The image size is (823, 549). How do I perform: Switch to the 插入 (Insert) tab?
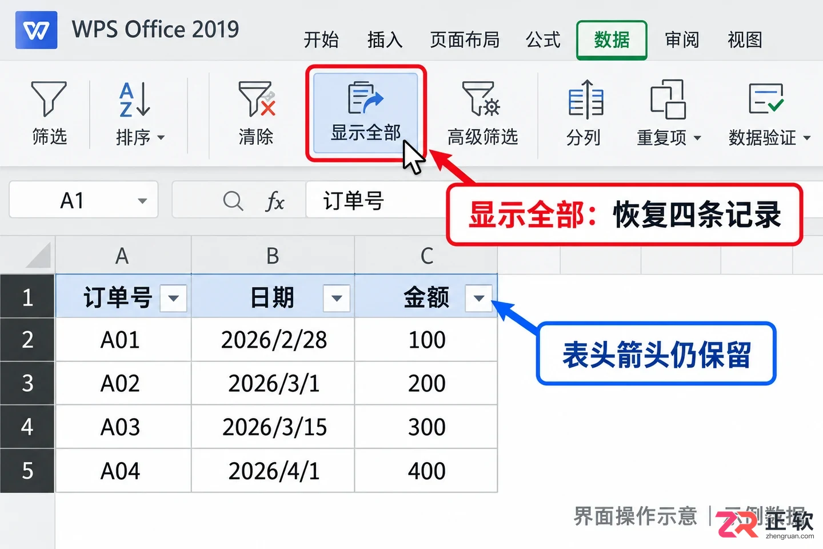coord(385,39)
